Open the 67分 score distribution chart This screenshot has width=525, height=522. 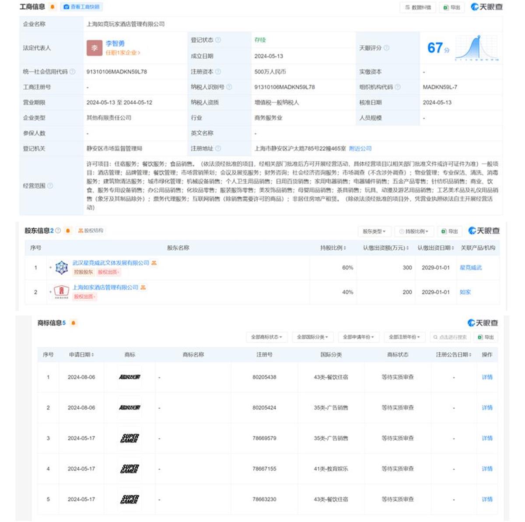coord(477,48)
